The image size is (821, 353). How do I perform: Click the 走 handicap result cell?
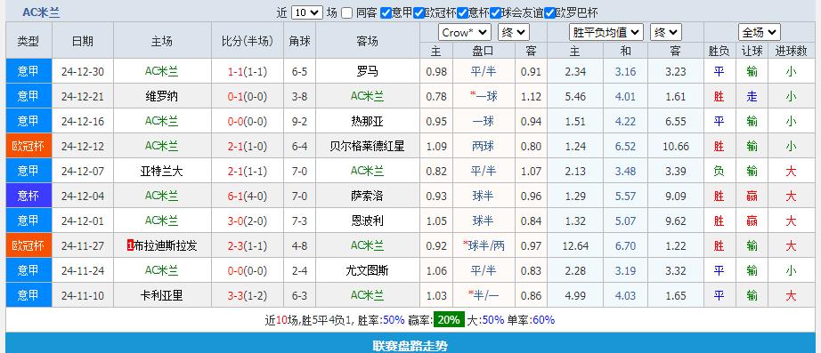pyautogui.click(x=752, y=96)
